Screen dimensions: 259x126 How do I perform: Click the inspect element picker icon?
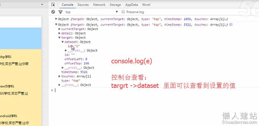(53, 5)
